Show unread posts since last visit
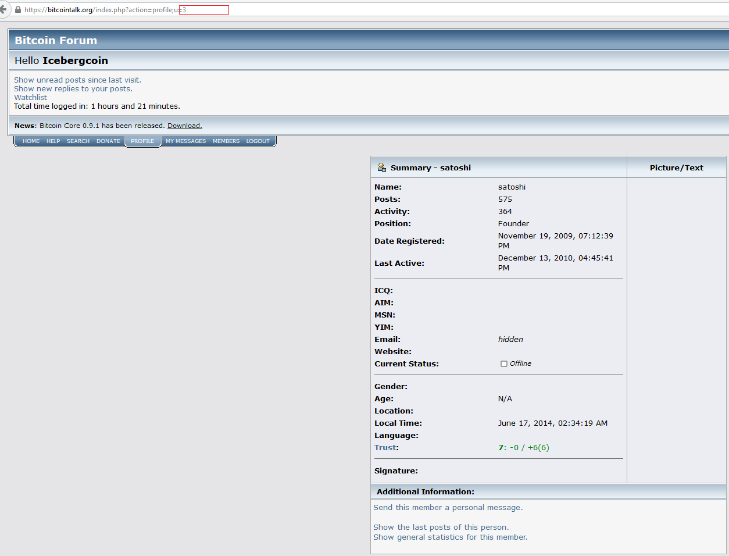Image resolution: width=729 pixels, height=556 pixels. (77, 80)
